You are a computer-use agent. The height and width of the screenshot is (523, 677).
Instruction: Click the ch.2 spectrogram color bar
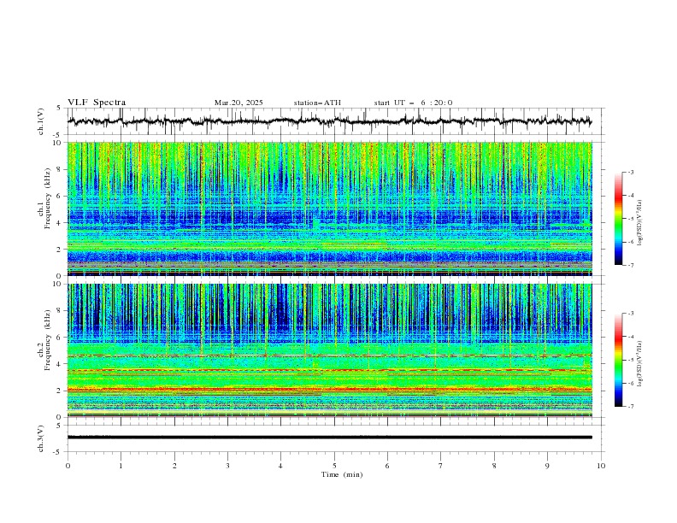point(618,360)
